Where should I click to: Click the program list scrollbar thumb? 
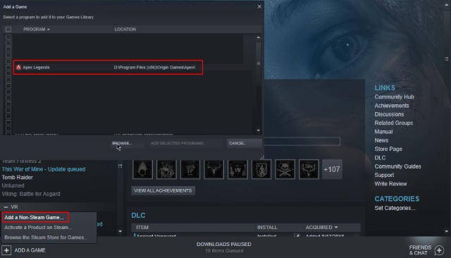tap(259, 63)
